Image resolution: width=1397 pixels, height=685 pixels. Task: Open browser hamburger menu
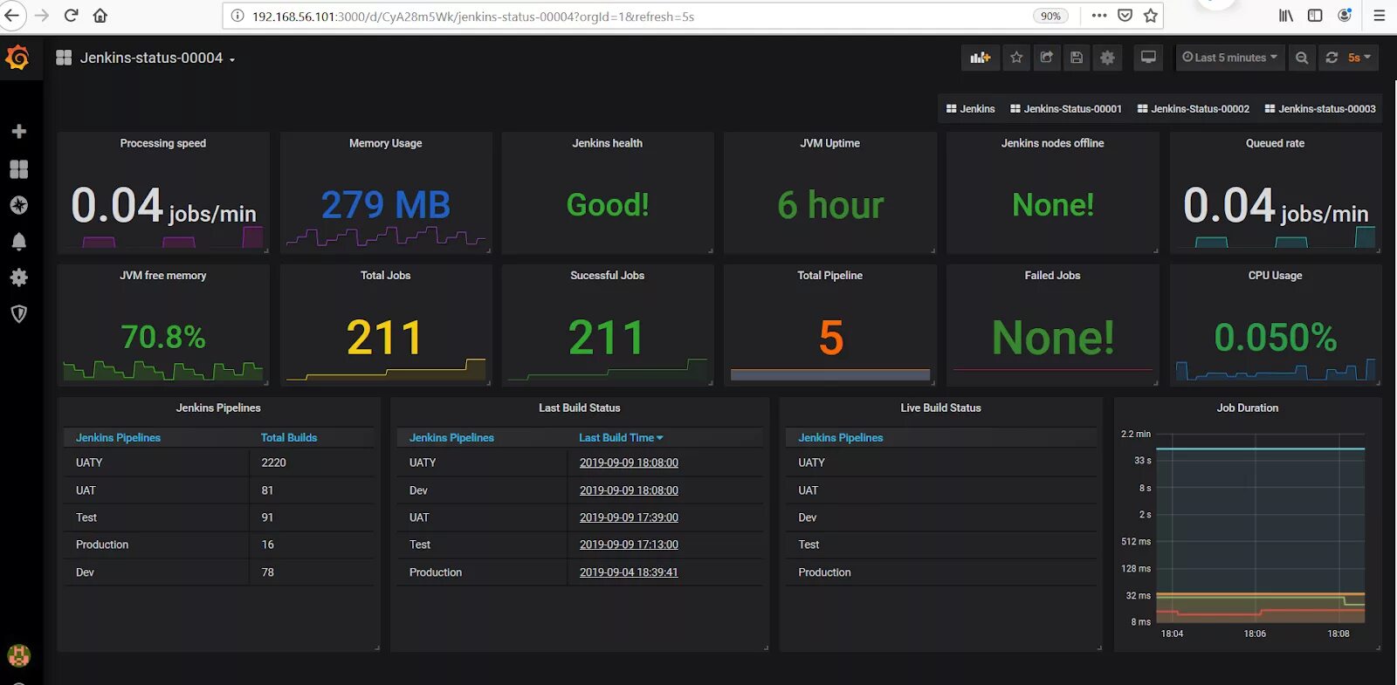[1380, 16]
